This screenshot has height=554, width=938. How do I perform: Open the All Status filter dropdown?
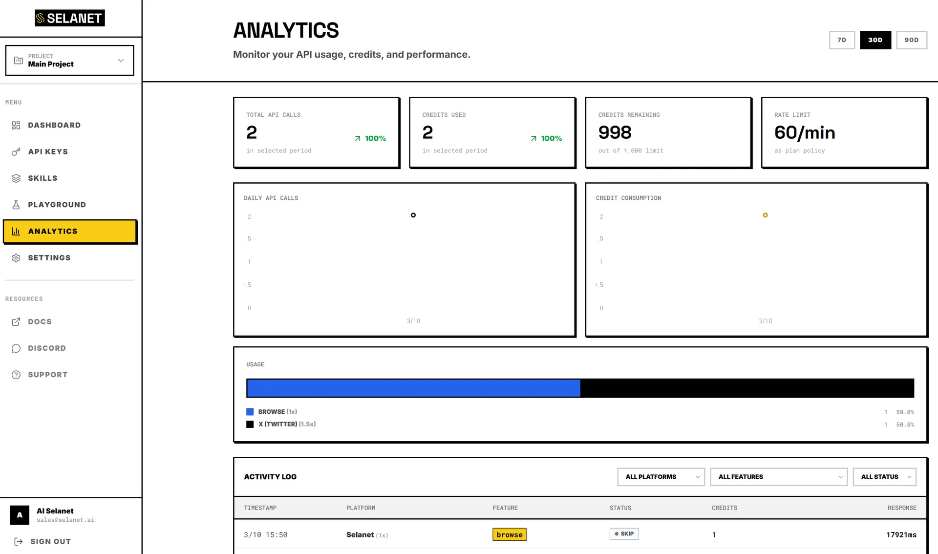(x=884, y=477)
